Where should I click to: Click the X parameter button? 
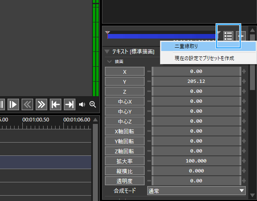(125, 71)
